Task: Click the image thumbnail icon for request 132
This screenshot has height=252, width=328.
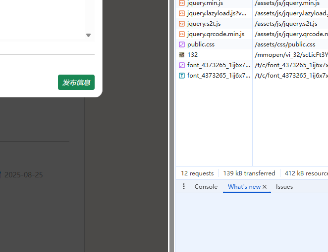Action: coord(182,55)
